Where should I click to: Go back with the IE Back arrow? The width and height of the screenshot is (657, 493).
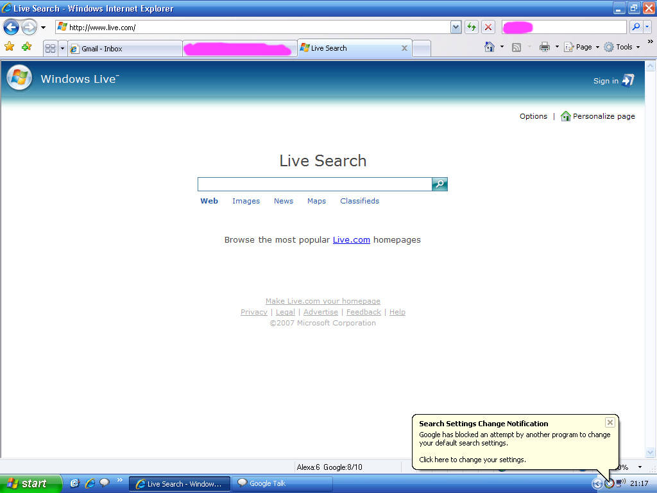click(11, 28)
